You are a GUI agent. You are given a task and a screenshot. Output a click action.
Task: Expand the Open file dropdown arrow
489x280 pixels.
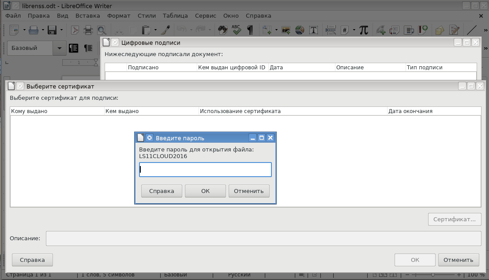(43, 30)
